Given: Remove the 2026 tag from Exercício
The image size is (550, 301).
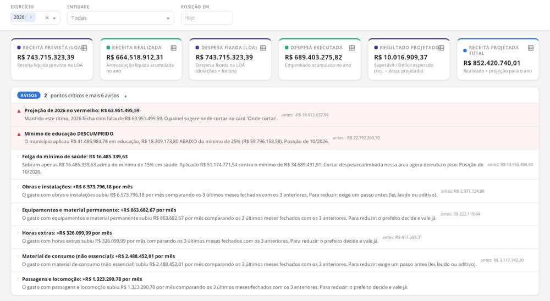Looking at the screenshot, I should click(31, 17).
